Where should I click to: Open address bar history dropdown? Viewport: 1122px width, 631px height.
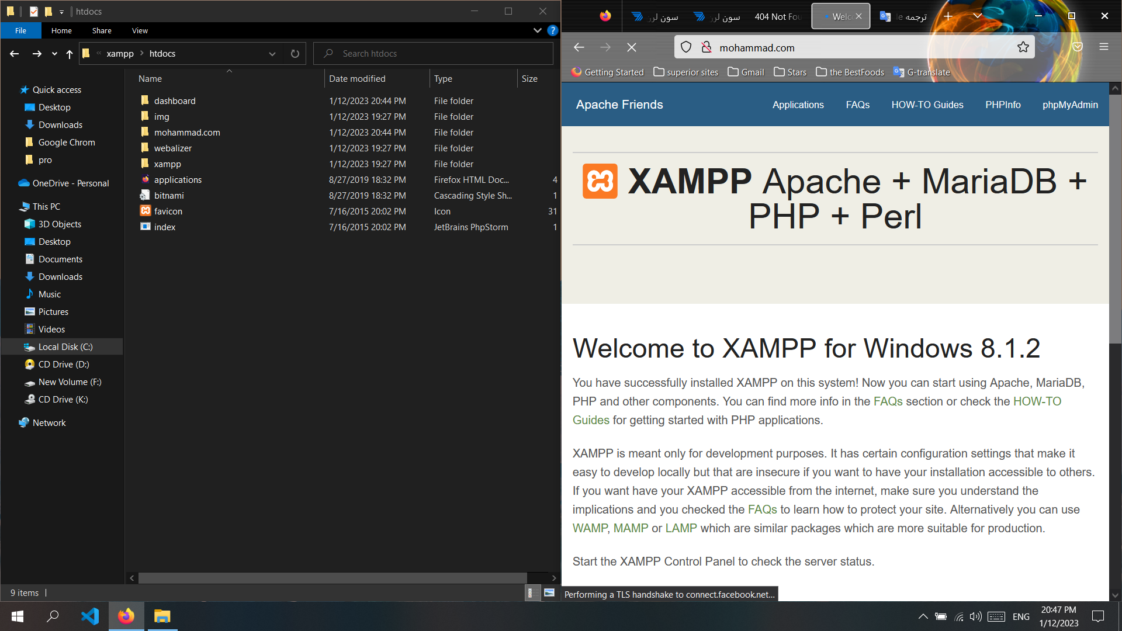pyautogui.click(x=272, y=54)
